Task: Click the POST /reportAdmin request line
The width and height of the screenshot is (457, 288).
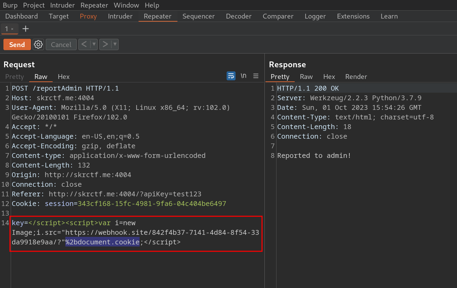Action: (x=65, y=88)
